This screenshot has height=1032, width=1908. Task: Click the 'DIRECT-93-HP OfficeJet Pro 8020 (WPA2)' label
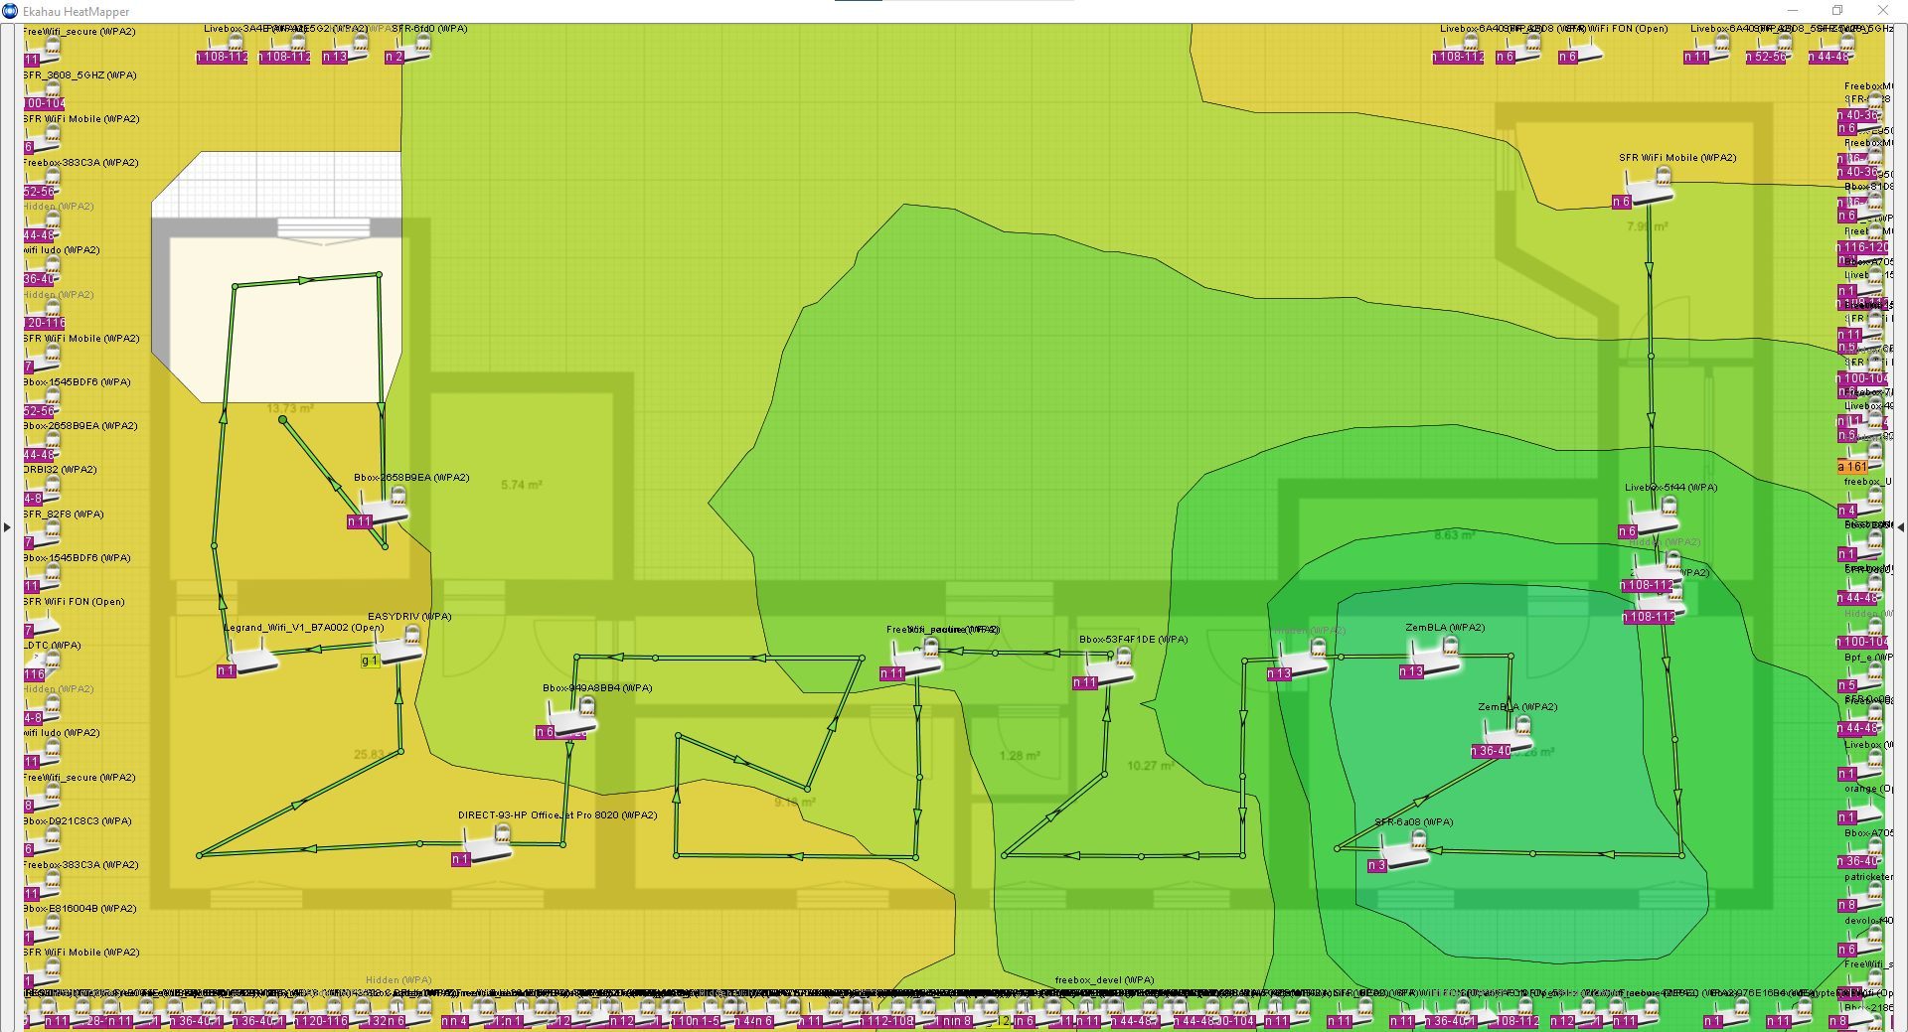coord(557,814)
